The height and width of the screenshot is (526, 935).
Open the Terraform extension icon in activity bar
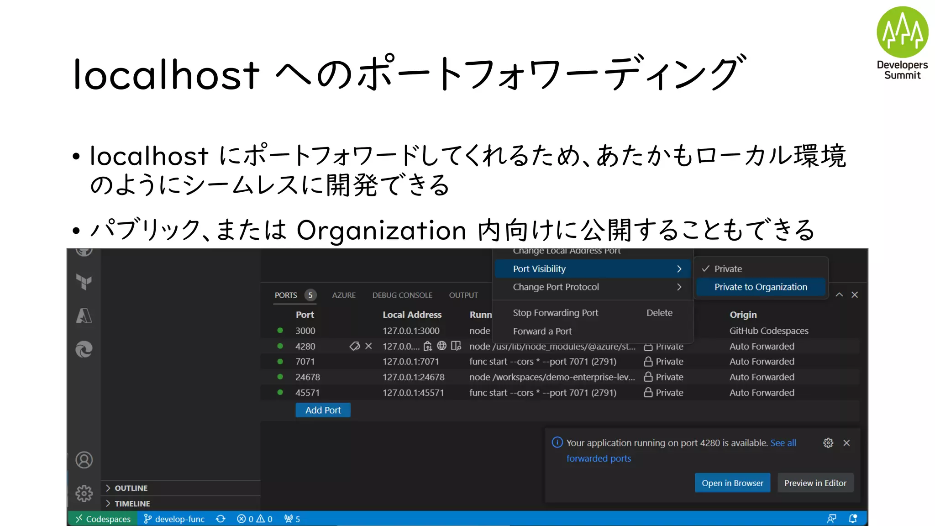coord(84,282)
